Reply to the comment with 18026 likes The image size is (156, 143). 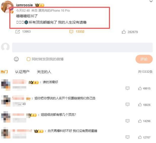(x=127, y=104)
